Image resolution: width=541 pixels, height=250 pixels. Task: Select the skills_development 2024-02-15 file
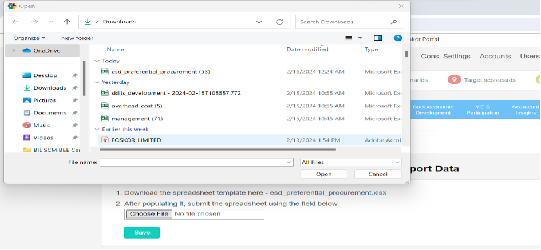click(176, 93)
